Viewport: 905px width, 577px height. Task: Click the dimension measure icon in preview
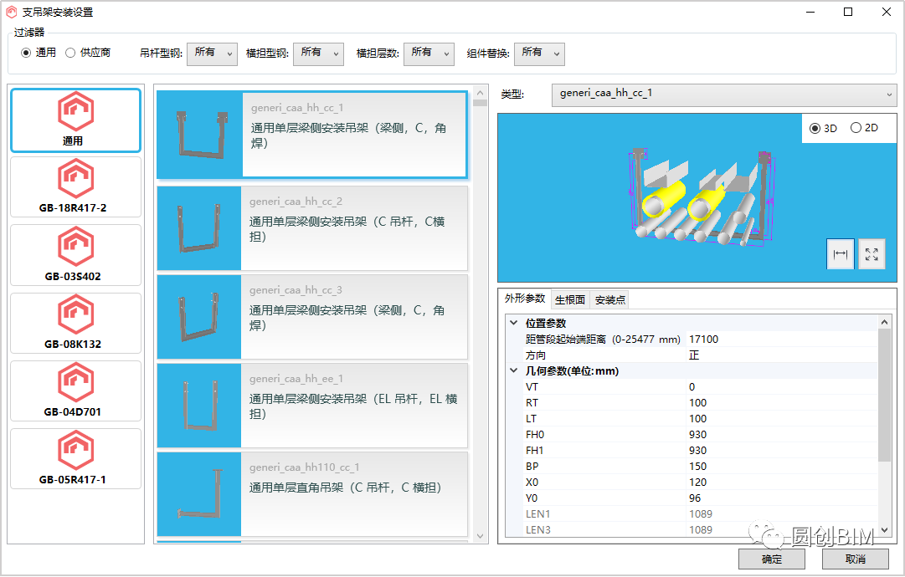coord(841,253)
